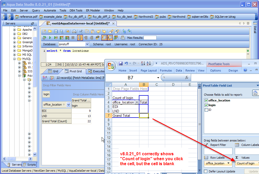Switch to the Grid results tab
Image resolution: width=259 pixels, height=174 pixels.
click(53, 71)
